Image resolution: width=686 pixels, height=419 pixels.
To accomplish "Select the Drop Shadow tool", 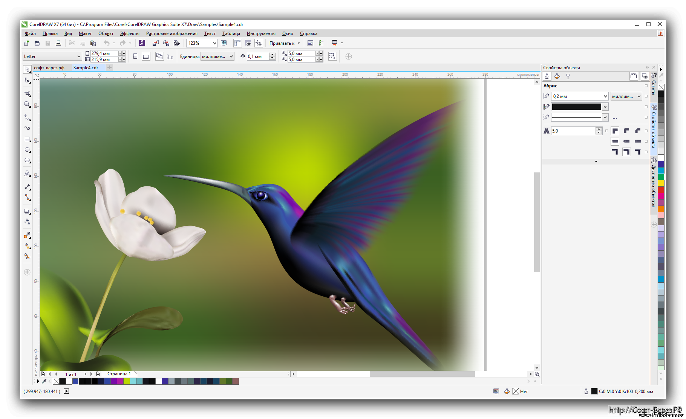I will pos(27,211).
